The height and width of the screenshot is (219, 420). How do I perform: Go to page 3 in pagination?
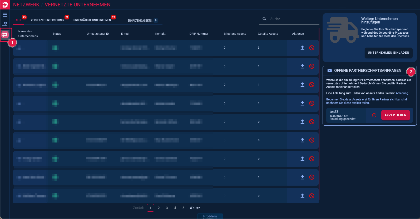click(167, 208)
